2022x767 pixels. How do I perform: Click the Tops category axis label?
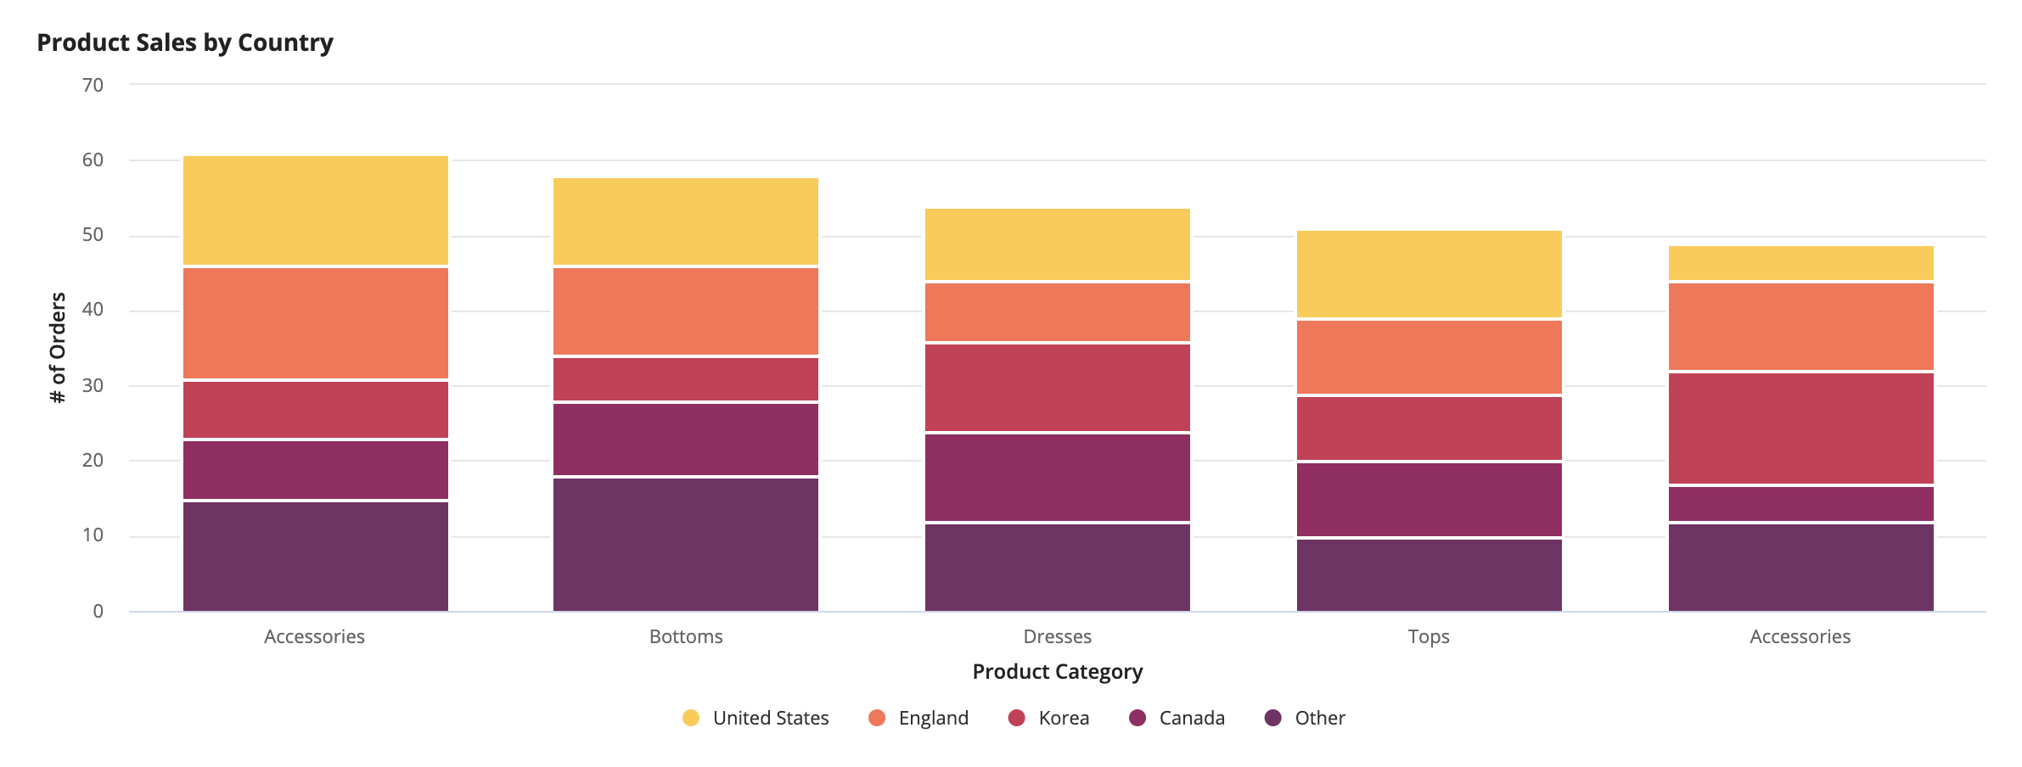[x=1429, y=637]
